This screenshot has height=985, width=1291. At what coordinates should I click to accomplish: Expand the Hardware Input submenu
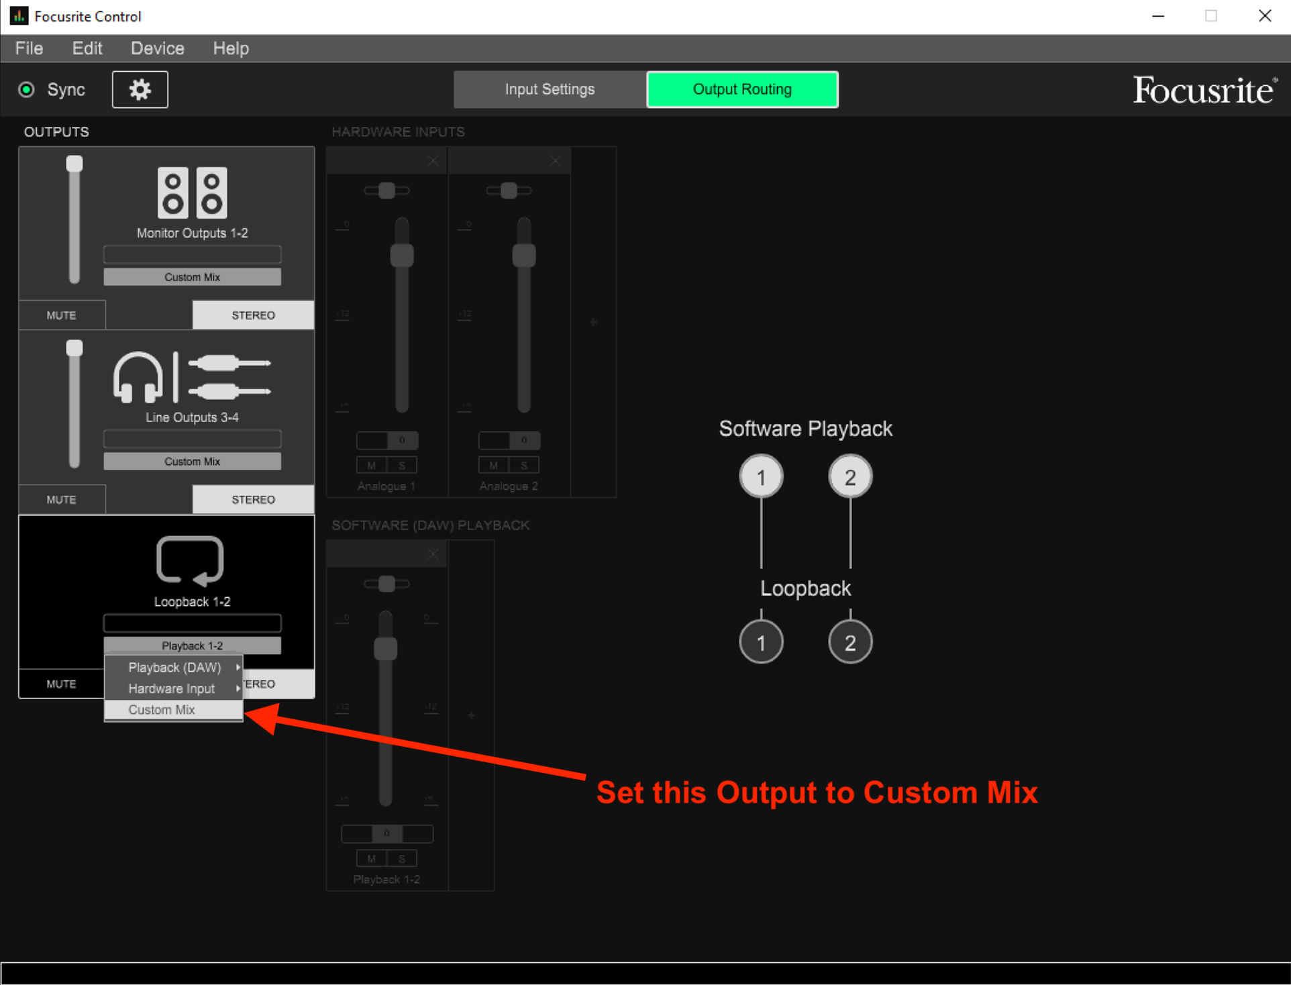tap(171, 688)
